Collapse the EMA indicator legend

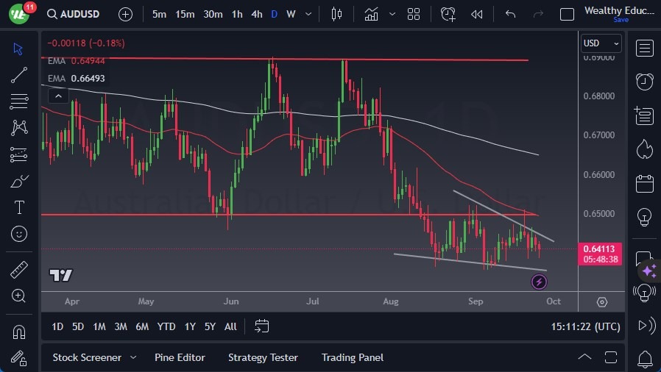pyautogui.click(x=57, y=95)
